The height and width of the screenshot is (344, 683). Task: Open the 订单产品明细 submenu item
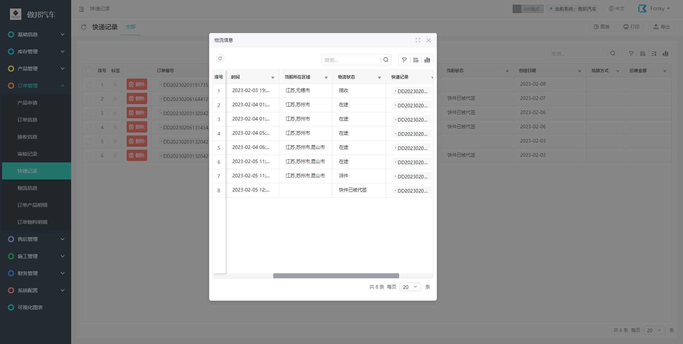click(x=37, y=205)
